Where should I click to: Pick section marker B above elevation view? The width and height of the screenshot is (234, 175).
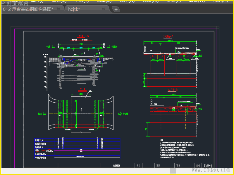click(99, 54)
